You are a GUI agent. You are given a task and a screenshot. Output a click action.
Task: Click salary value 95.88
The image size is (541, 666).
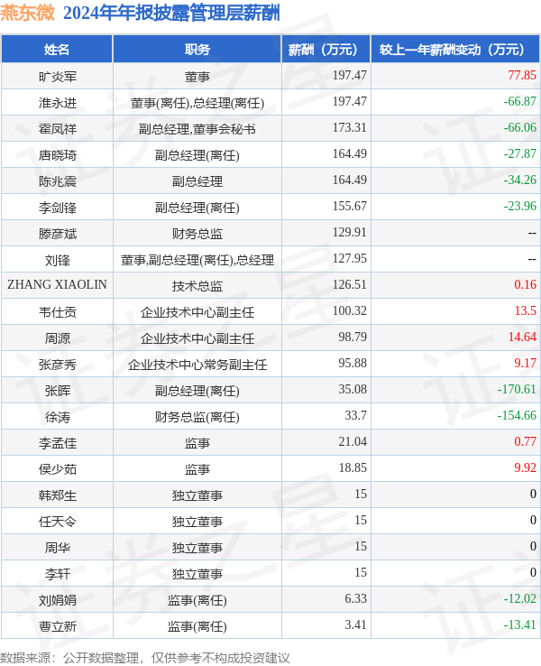tap(353, 363)
